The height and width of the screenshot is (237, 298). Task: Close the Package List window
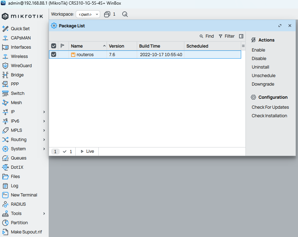(289, 26)
